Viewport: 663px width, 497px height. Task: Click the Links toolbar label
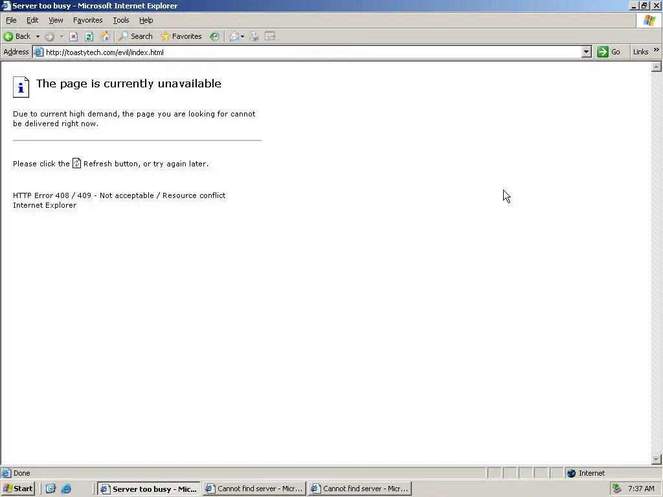point(640,52)
